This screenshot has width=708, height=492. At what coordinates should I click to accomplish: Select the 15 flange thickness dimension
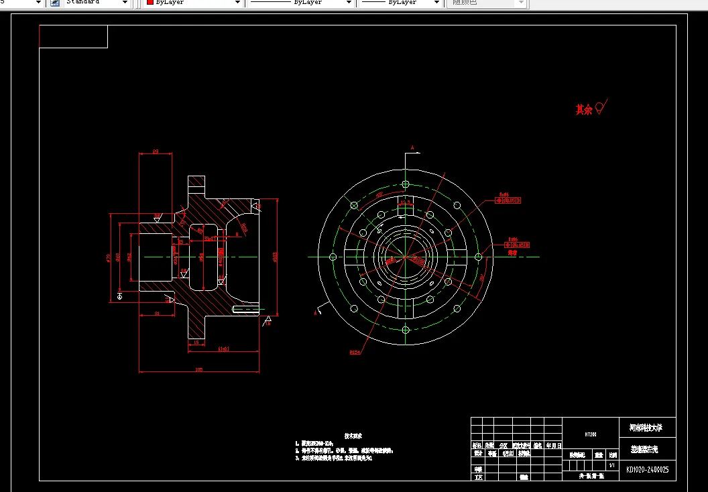196,343
